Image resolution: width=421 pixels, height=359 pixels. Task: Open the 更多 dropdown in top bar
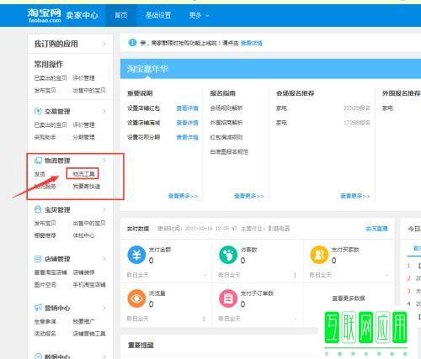[x=199, y=15]
